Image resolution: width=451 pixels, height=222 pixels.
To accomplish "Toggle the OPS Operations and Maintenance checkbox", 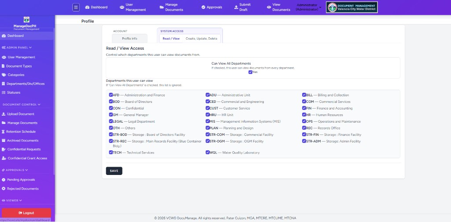I will [x=304, y=121].
